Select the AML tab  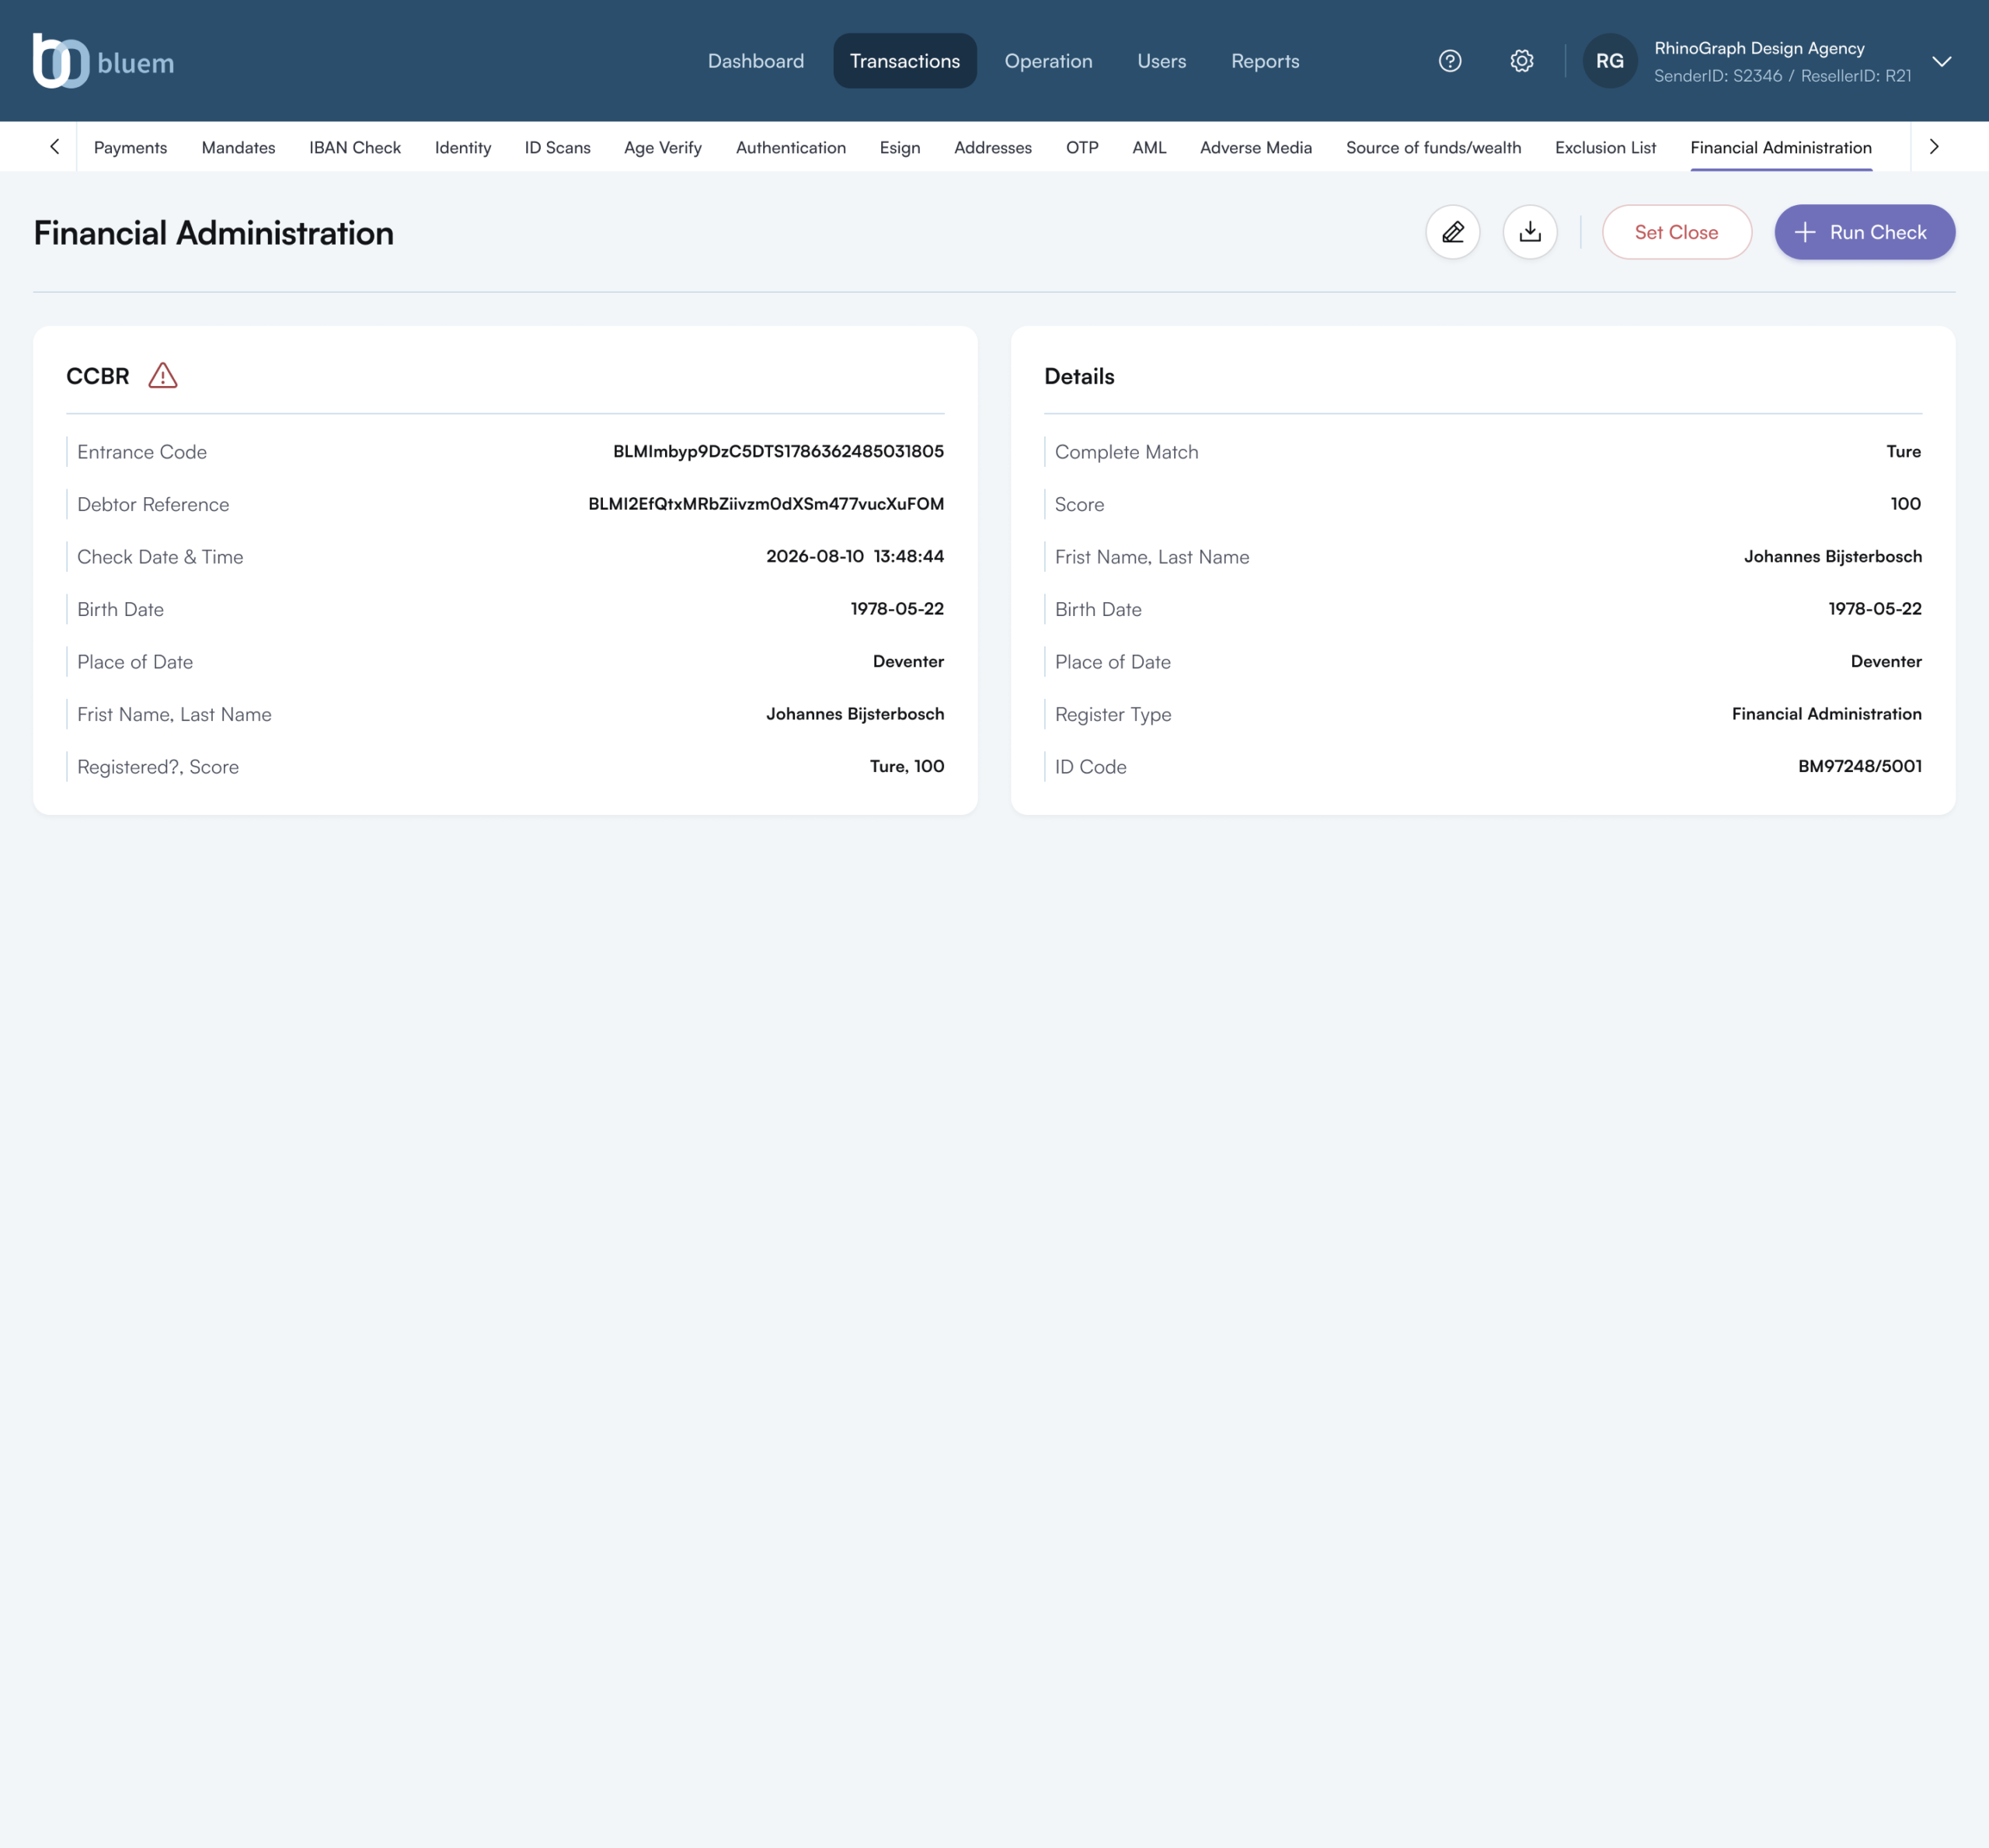pos(1149,147)
